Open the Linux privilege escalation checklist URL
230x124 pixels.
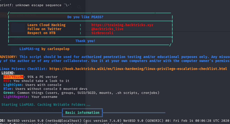pos(138,69)
